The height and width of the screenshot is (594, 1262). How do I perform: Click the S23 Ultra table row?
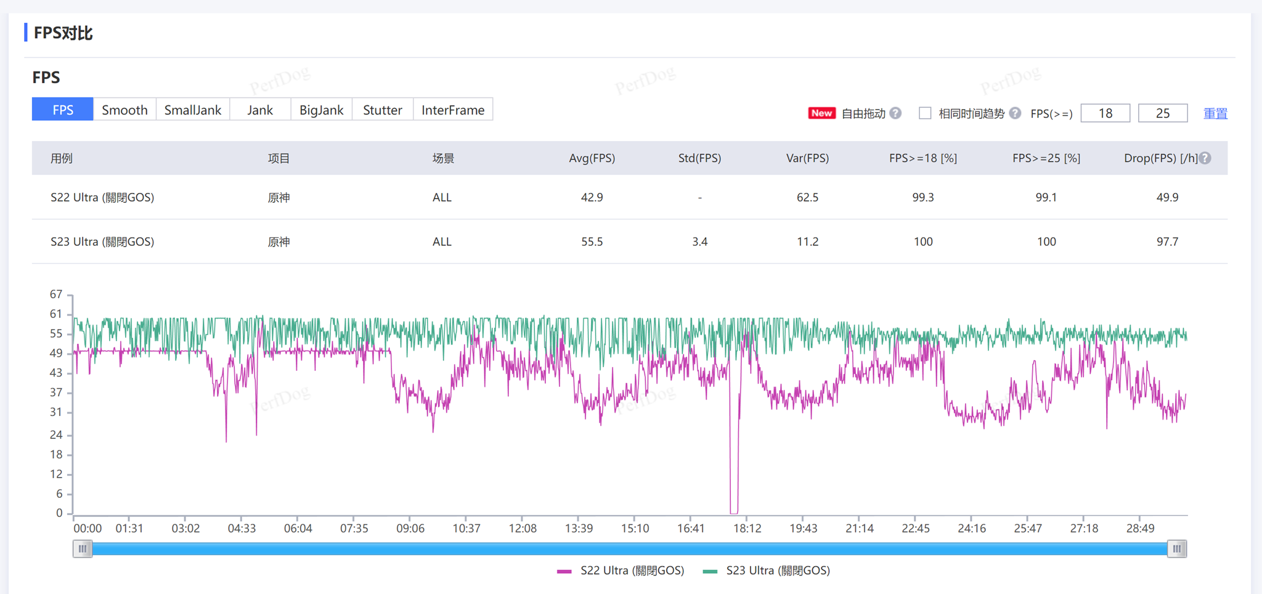pos(629,242)
